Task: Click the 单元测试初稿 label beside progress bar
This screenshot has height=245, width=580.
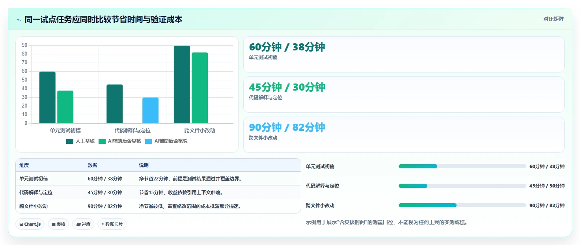Action: (x=320, y=167)
